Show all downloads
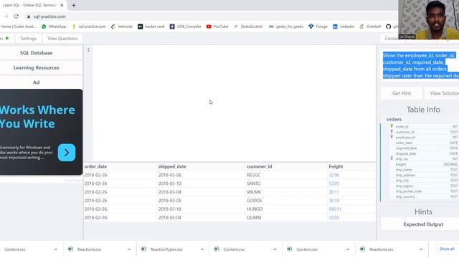Image resolution: width=459 pixels, height=258 pixels. tap(447, 249)
